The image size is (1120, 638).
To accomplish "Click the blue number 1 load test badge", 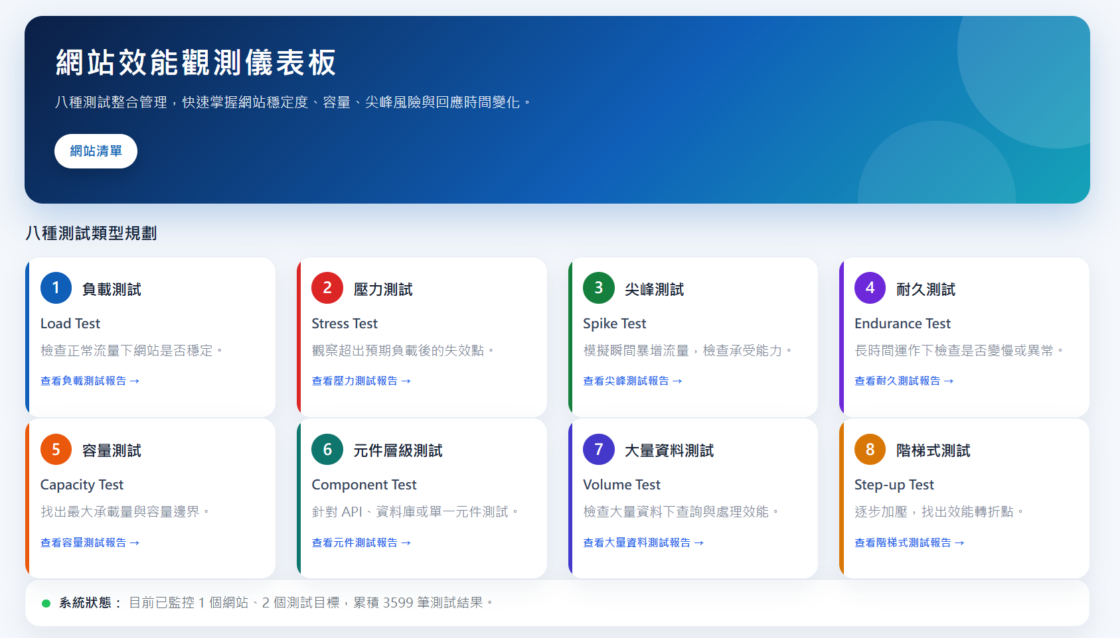I will coord(56,288).
